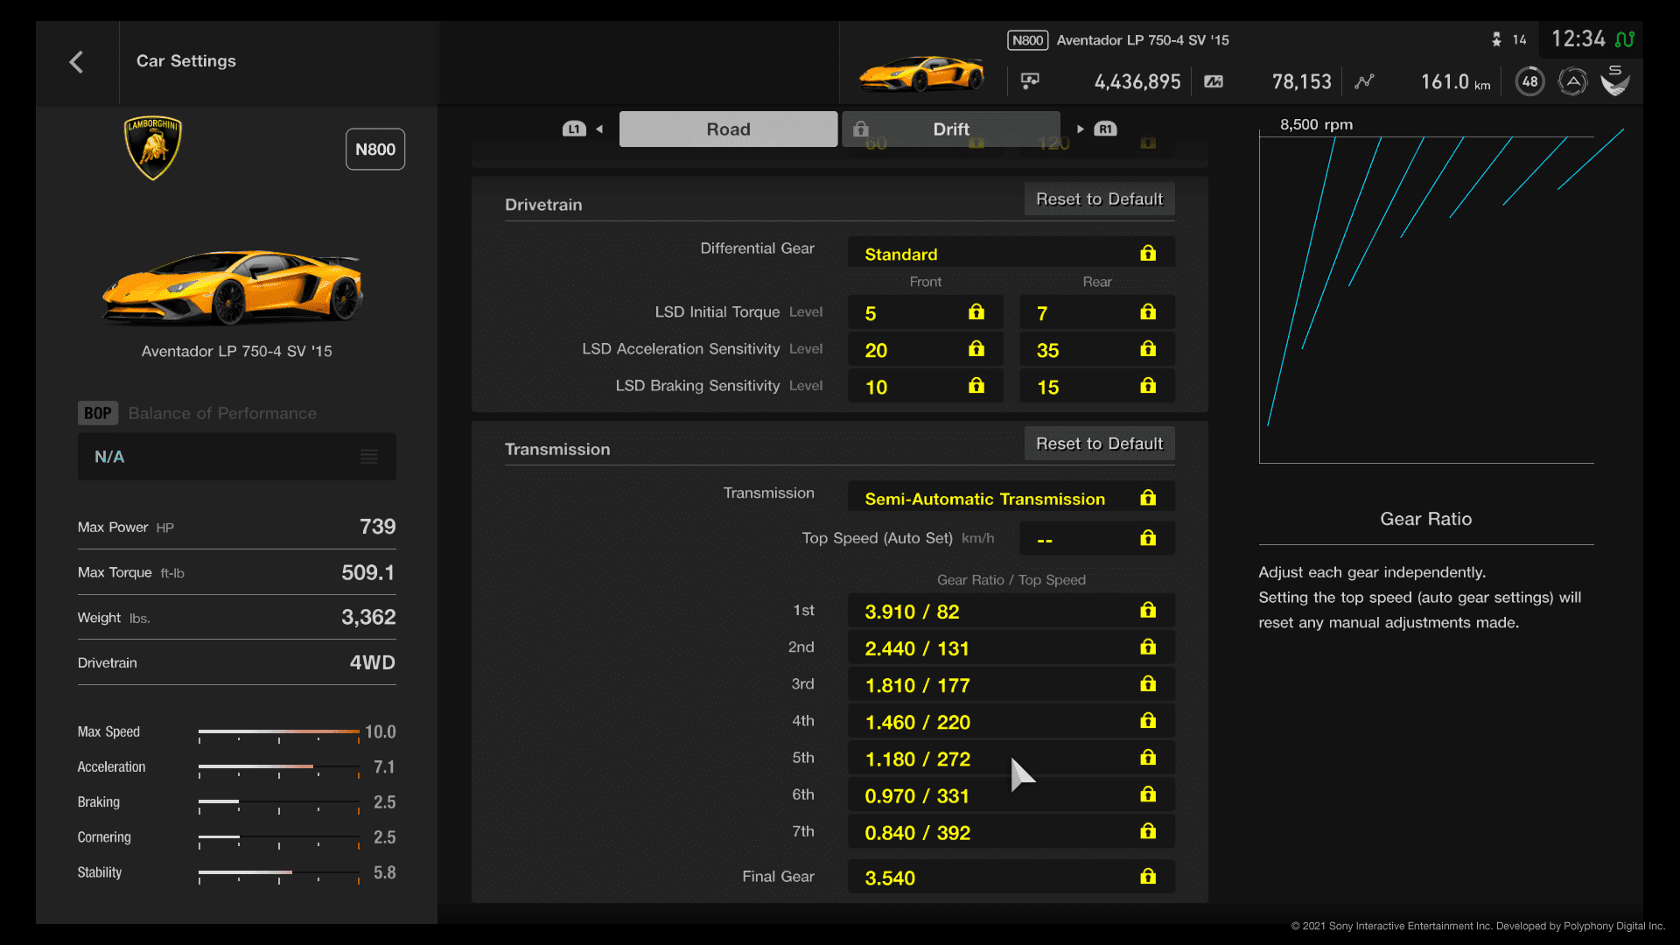Click the Drivetrain 4WD stat row
The height and width of the screenshot is (945, 1680).
click(236, 662)
